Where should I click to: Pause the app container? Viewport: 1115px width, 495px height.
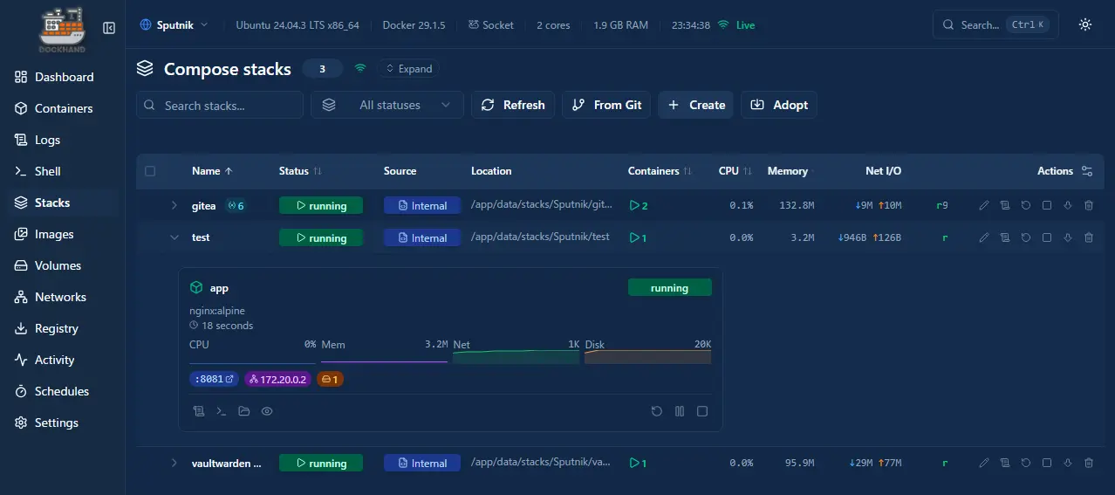[680, 411]
